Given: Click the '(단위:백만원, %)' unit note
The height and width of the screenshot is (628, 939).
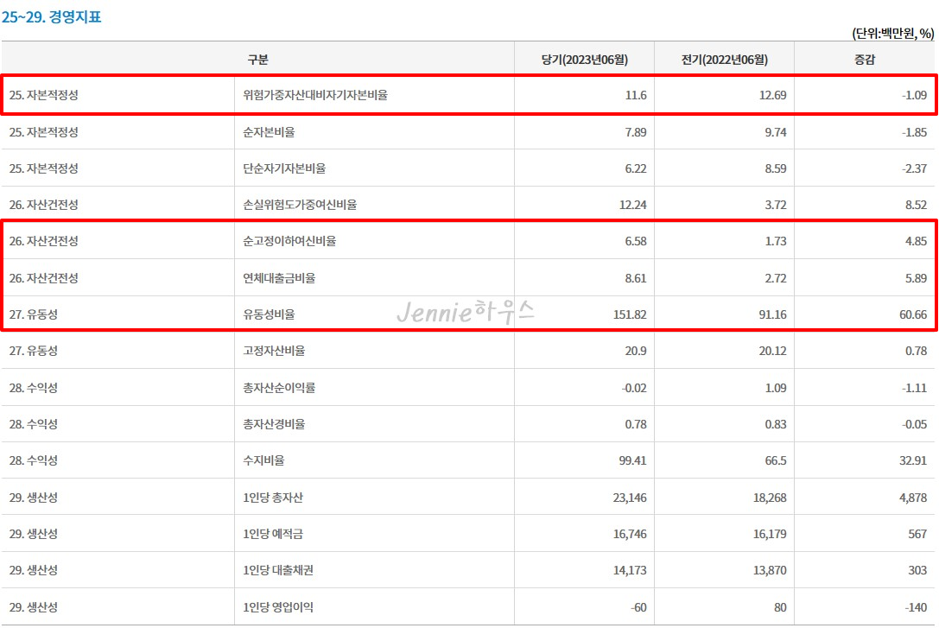Looking at the screenshot, I should [x=893, y=34].
